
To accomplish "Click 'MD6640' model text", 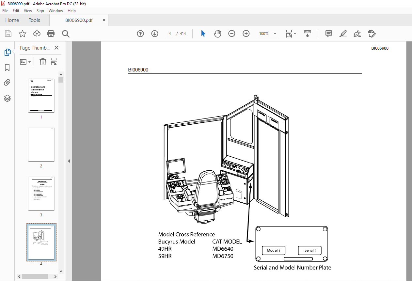I will [x=223, y=249].
